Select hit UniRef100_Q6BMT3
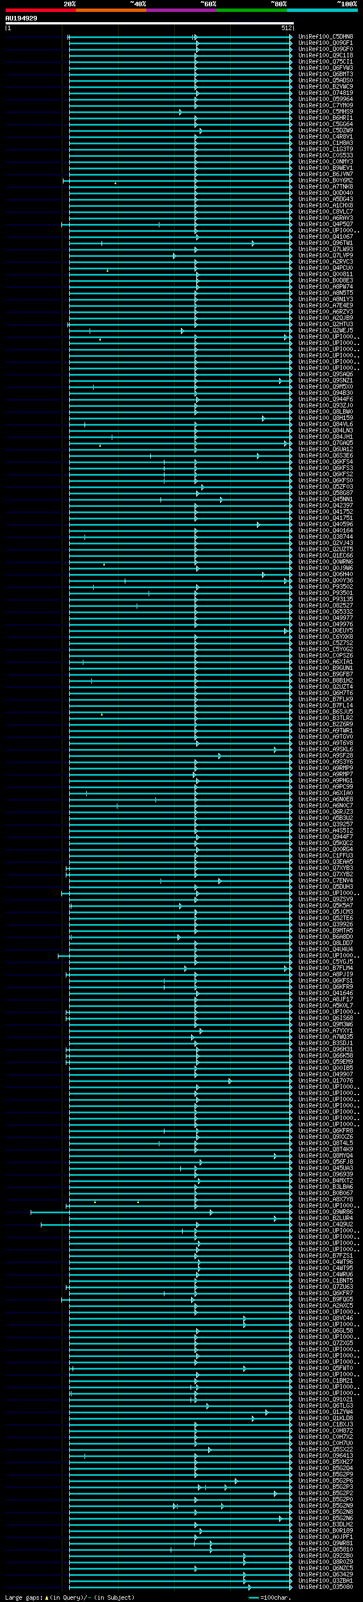Image resolution: width=363 pixels, height=1602 pixels. (x=326, y=74)
